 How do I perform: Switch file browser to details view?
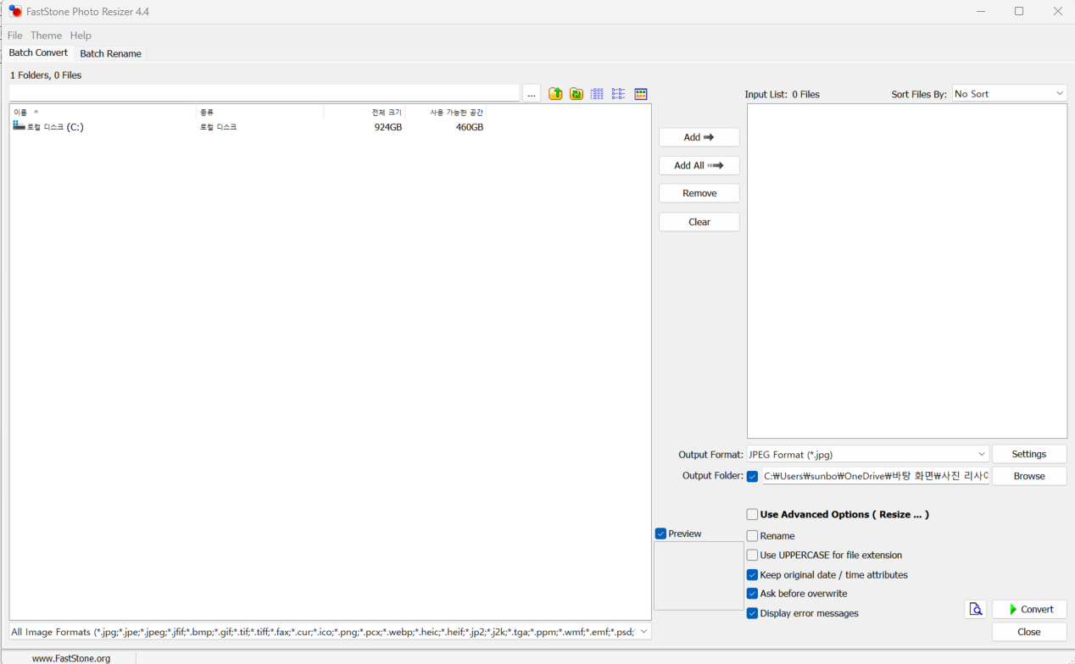click(597, 94)
